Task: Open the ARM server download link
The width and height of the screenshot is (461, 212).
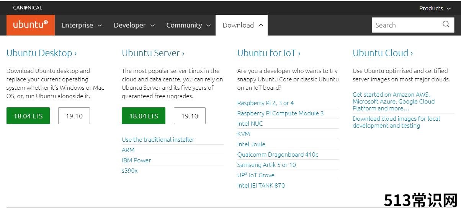Action: click(x=128, y=150)
